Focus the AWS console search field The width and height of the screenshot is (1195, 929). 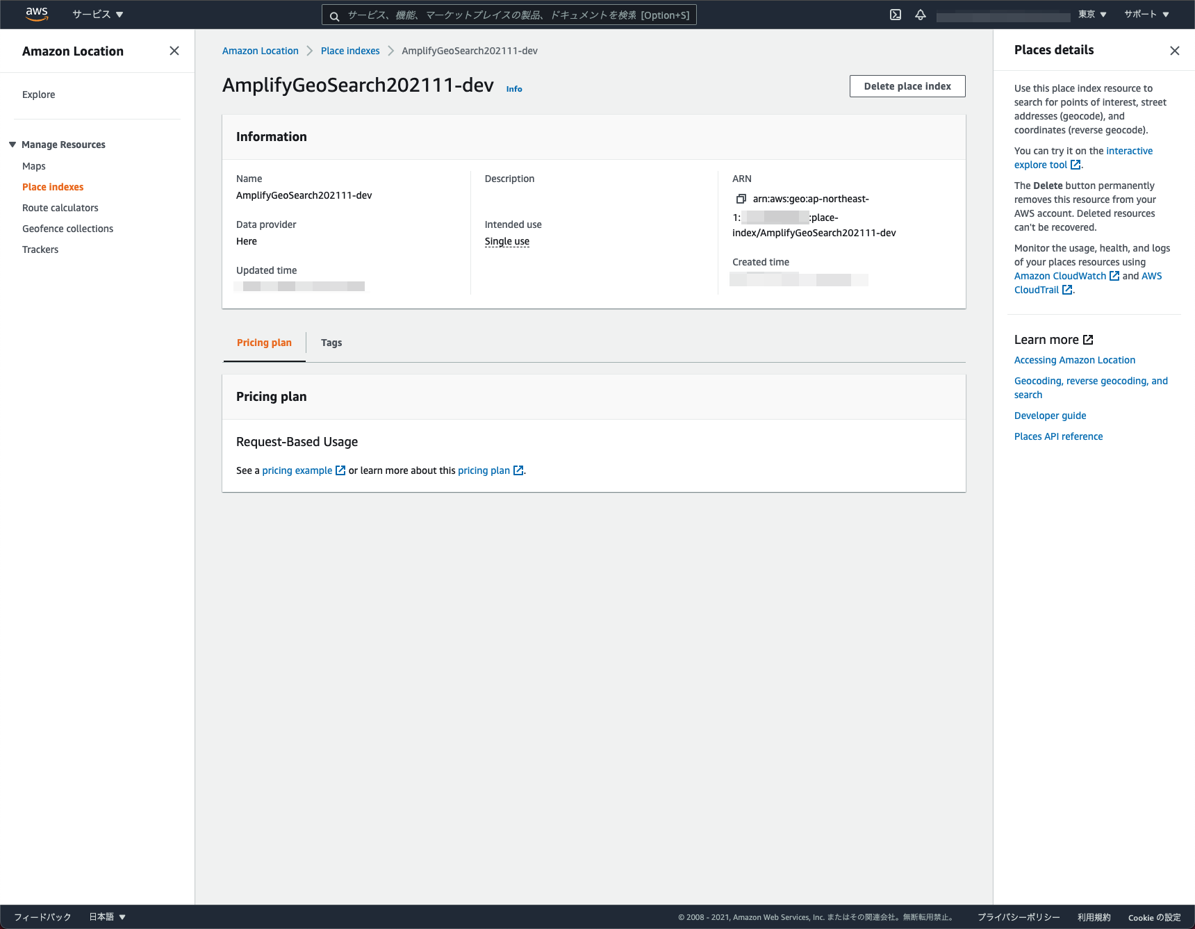point(509,15)
